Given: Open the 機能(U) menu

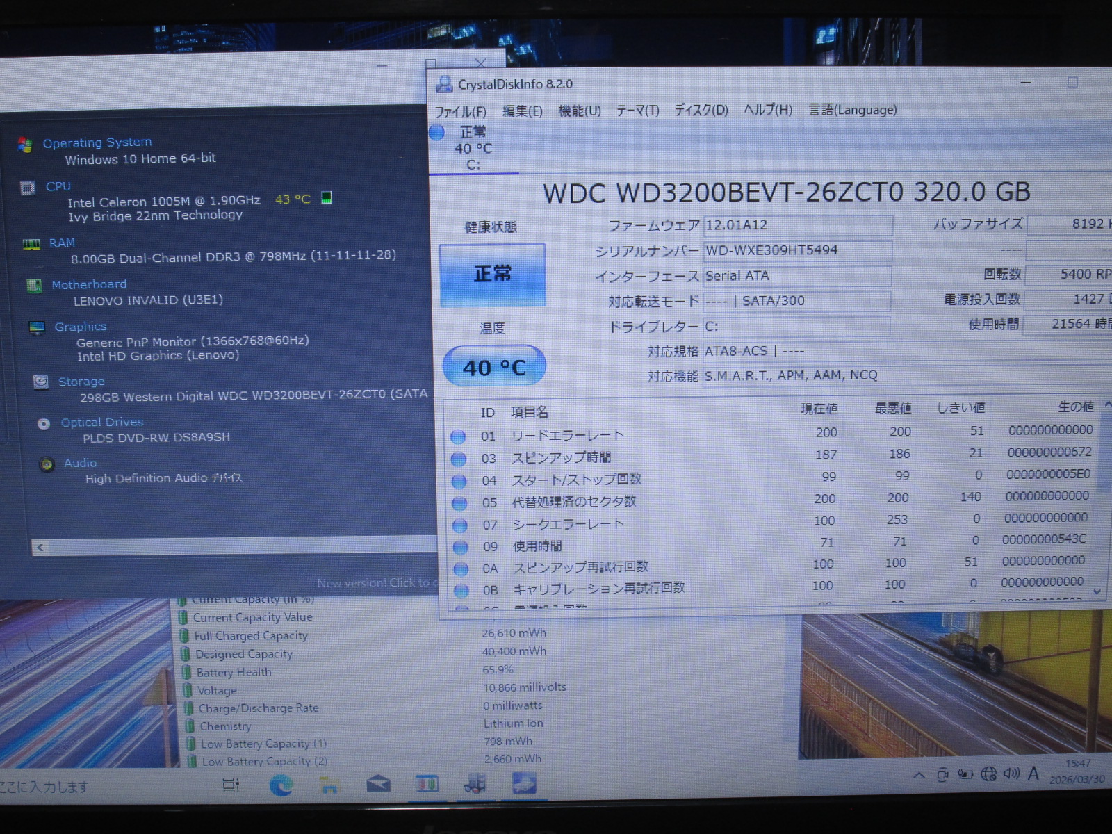Looking at the screenshot, I should 579,111.
